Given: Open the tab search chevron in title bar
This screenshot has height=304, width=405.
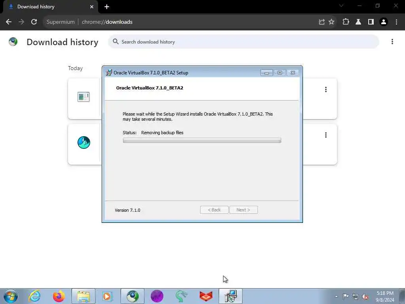Looking at the screenshot, I should 341,6.
